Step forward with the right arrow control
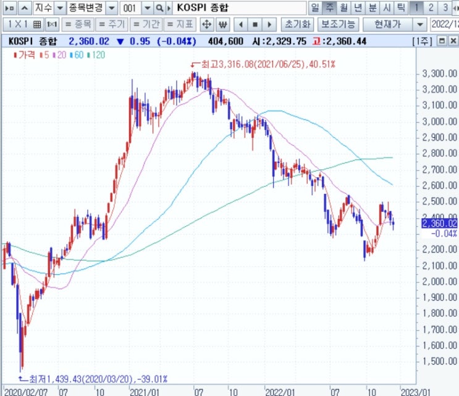The width and height of the screenshot is (459, 396). 269,25
